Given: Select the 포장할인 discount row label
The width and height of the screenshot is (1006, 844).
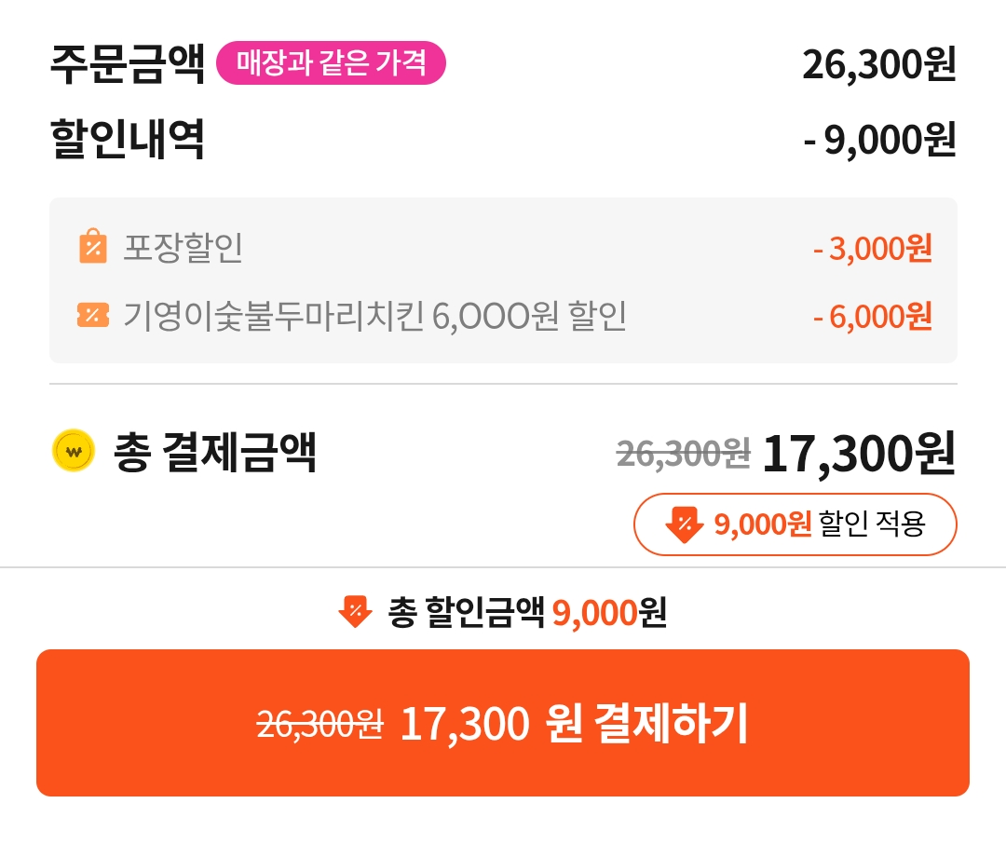Looking at the screenshot, I should (x=183, y=248).
